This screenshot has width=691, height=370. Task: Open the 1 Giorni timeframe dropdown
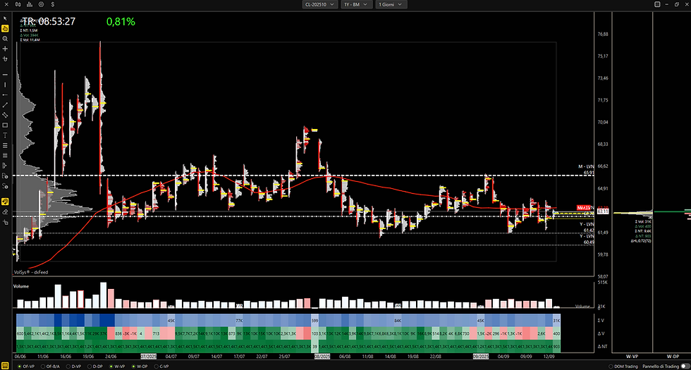pos(391,4)
